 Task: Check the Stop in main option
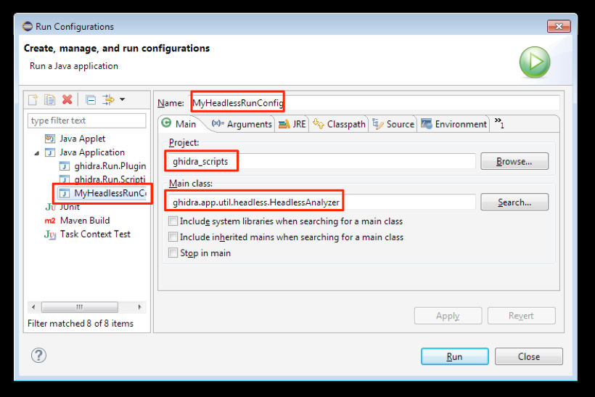(x=173, y=253)
